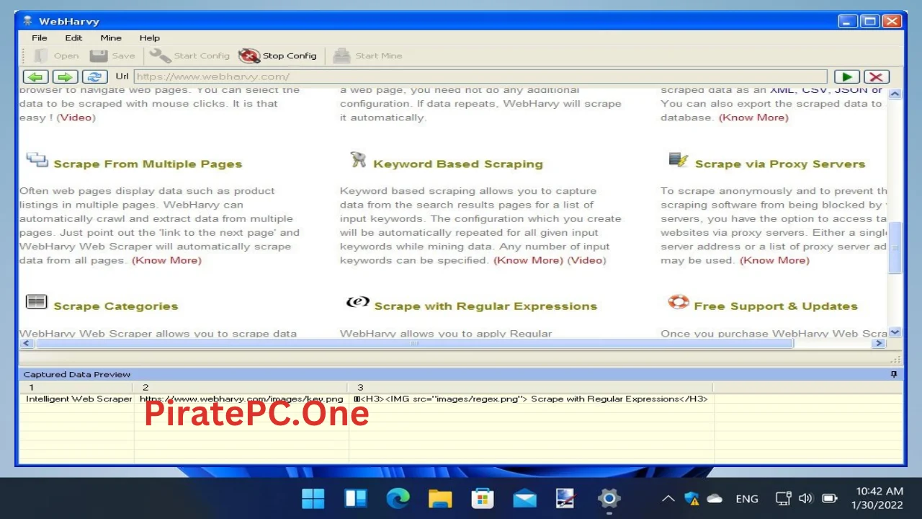The image size is (922, 519).
Task: Select the H3 regex.png HTML cell in column 3
Action: [532, 399]
